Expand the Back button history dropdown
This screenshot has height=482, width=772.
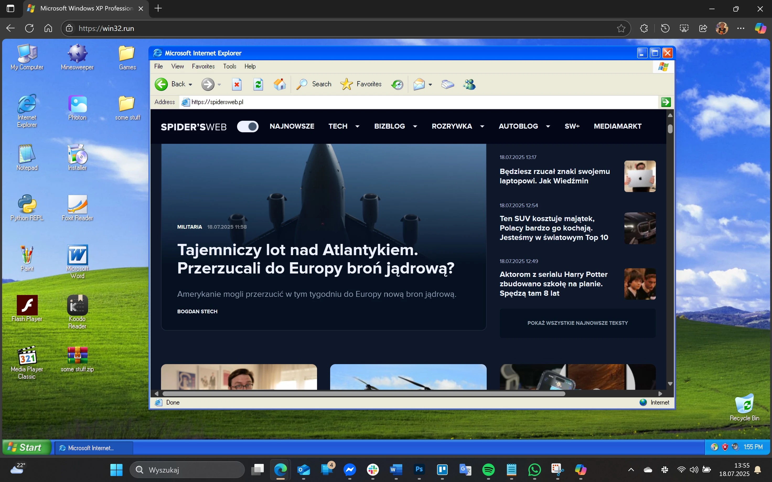[190, 85]
